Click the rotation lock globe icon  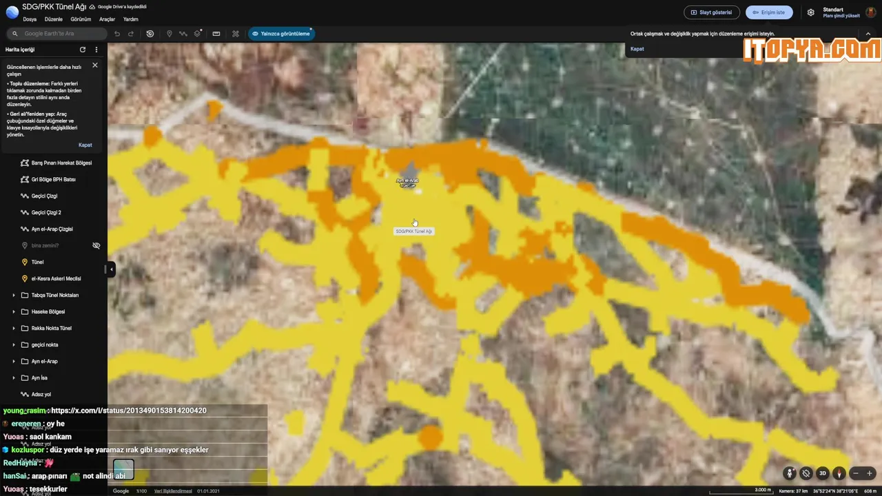806,473
